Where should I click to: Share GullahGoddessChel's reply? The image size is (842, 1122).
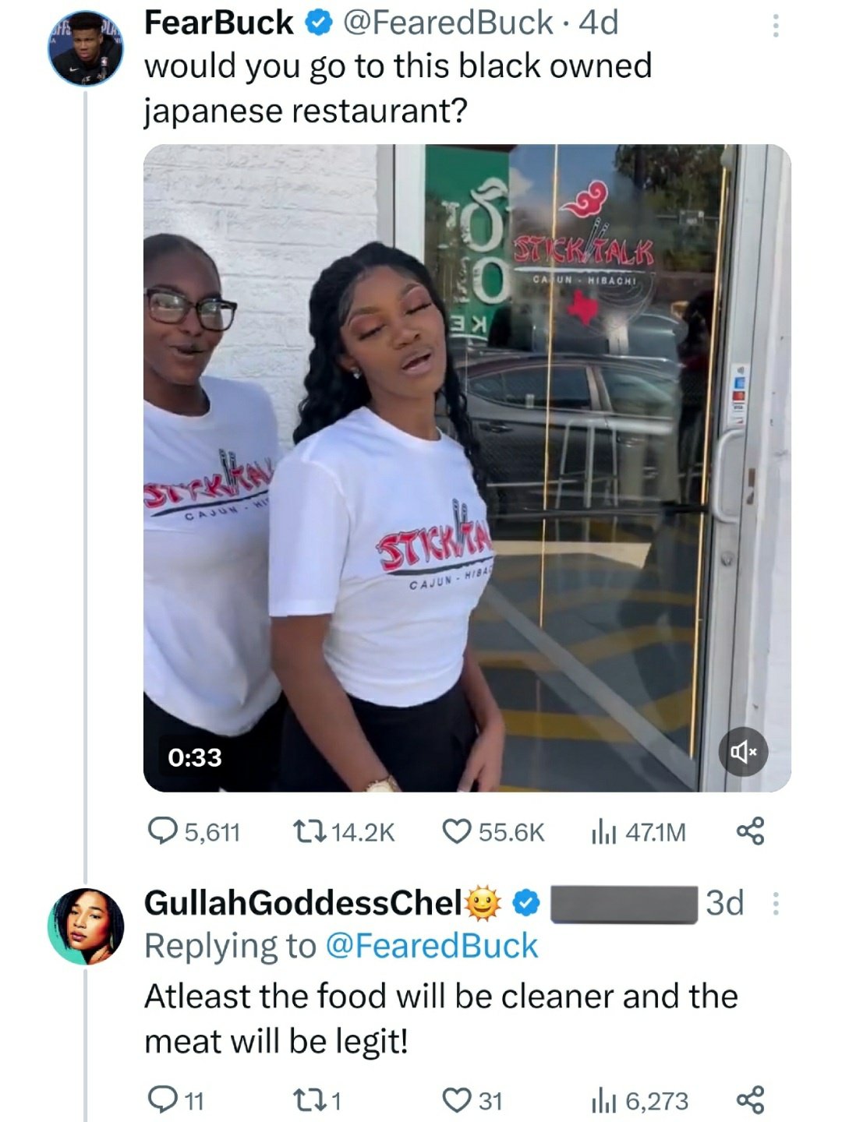click(750, 1101)
